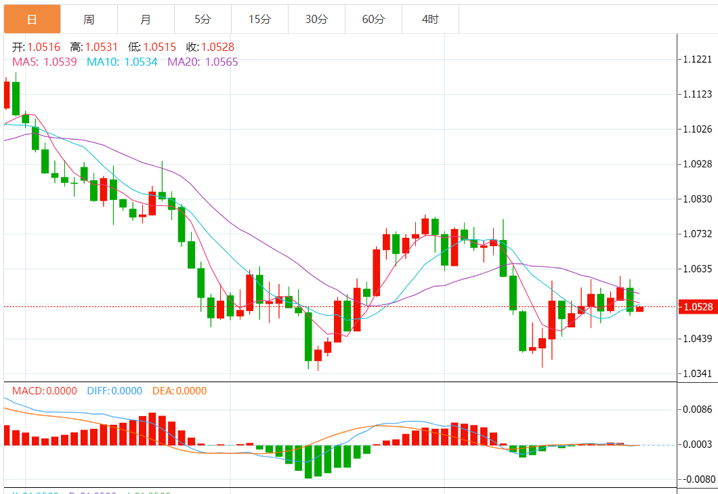Open the 60分 timeframe tab
This screenshot has width=718, height=494.
(x=373, y=19)
